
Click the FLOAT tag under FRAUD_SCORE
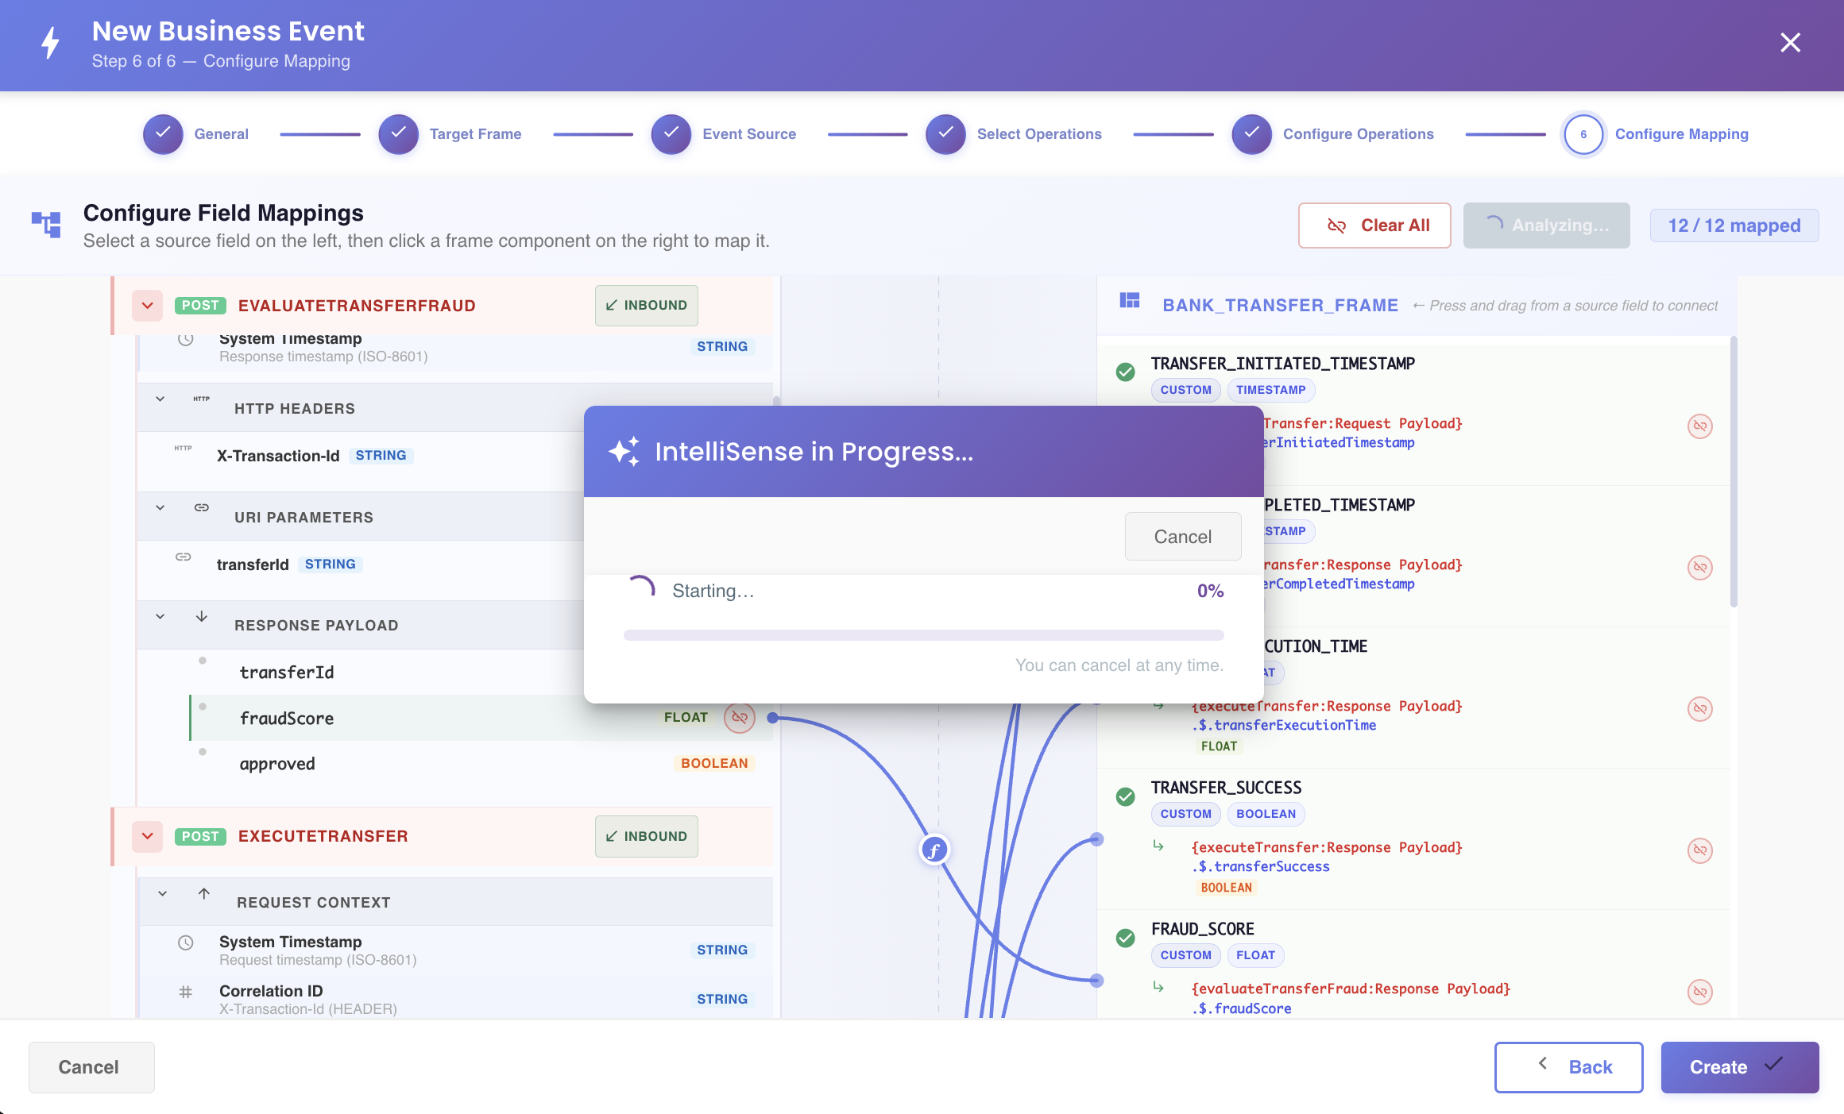[x=1255, y=955]
